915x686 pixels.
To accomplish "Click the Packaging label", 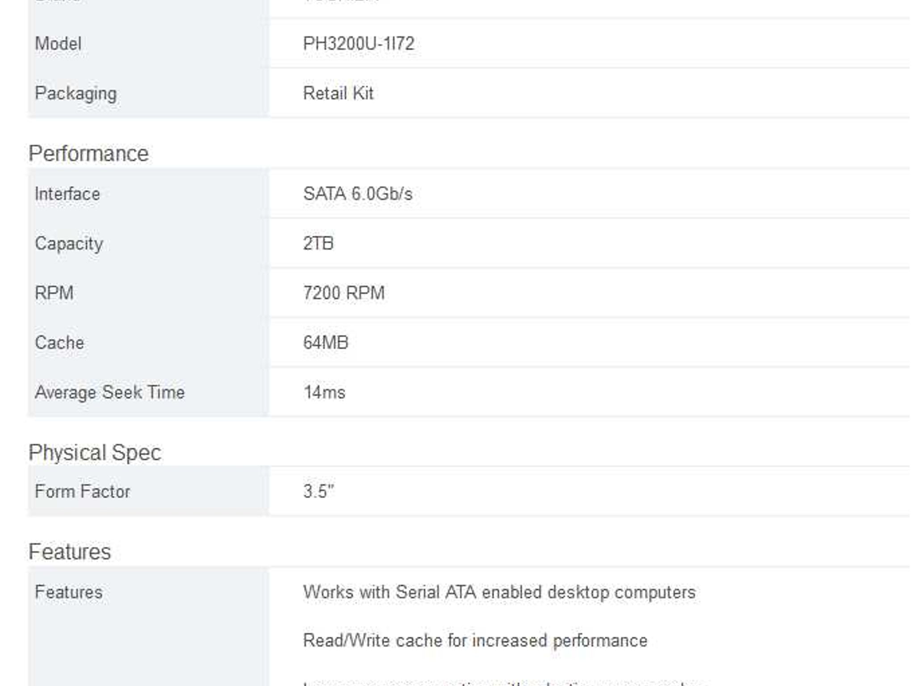I will pos(76,93).
